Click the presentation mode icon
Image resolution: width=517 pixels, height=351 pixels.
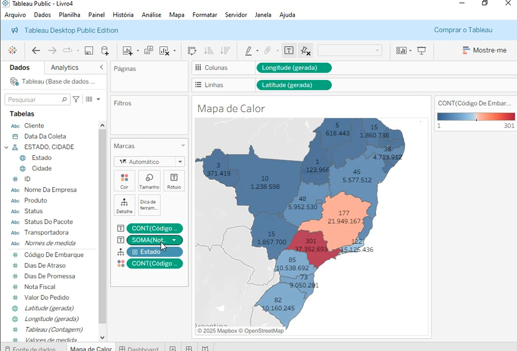pyautogui.click(x=422, y=50)
